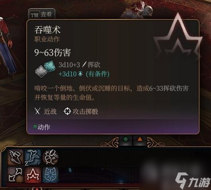Click the green dot 动作 cost label
The image size is (211, 190).
point(42,127)
